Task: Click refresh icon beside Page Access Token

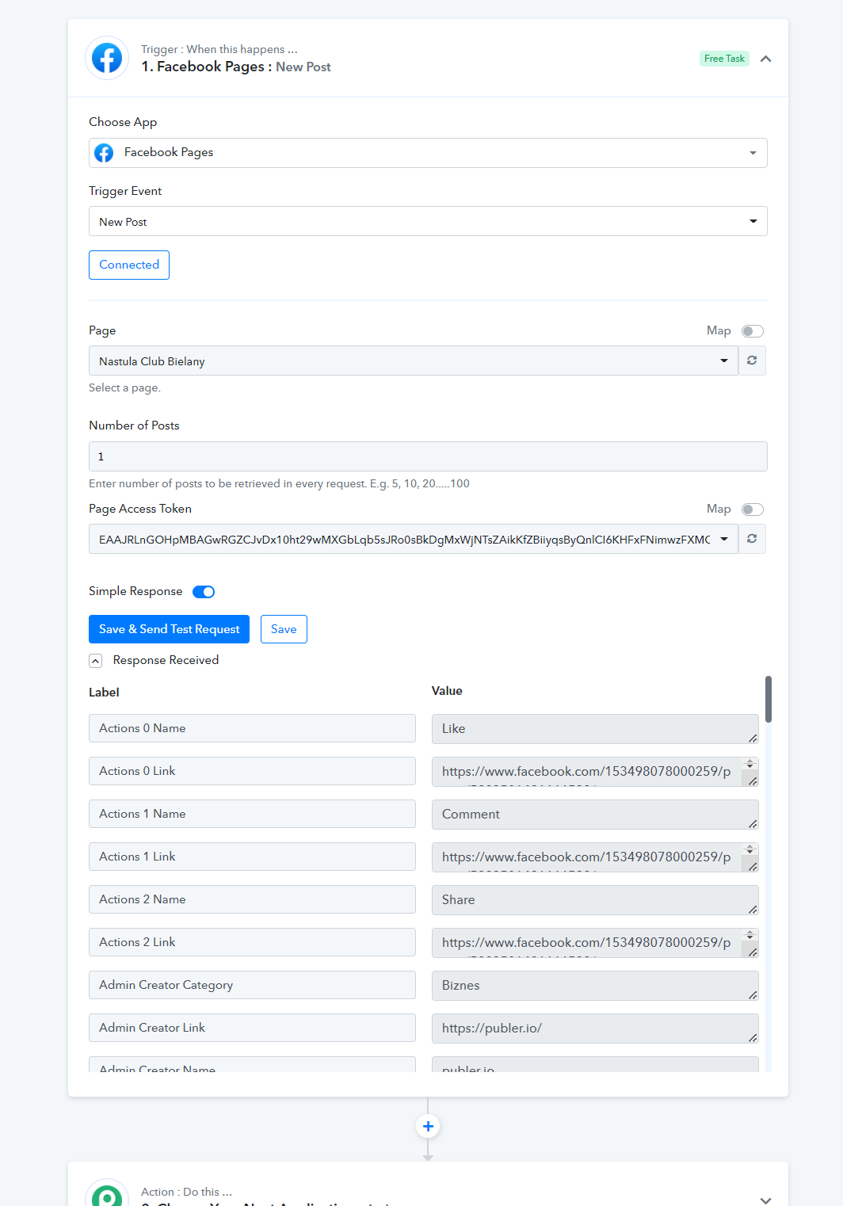Action: pyautogui.click(x=752, y=539)
